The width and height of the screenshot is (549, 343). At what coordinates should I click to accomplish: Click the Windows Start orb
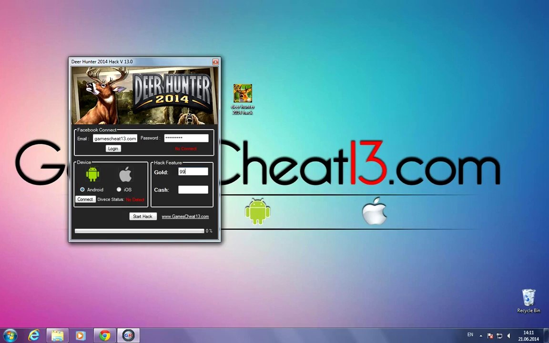pos(10,336)
